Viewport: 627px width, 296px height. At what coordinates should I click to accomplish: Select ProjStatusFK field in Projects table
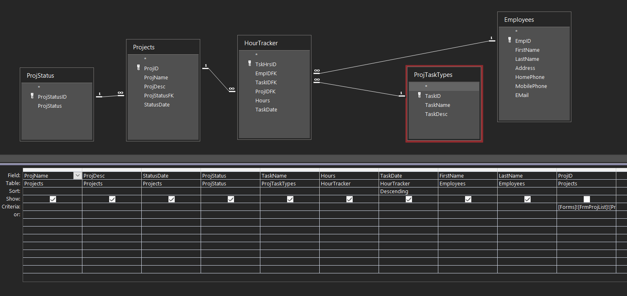(x=159, y=96)
